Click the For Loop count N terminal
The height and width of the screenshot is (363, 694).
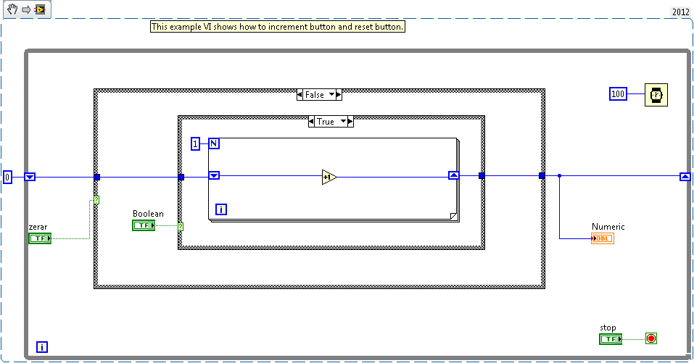(x=214, y=143)
